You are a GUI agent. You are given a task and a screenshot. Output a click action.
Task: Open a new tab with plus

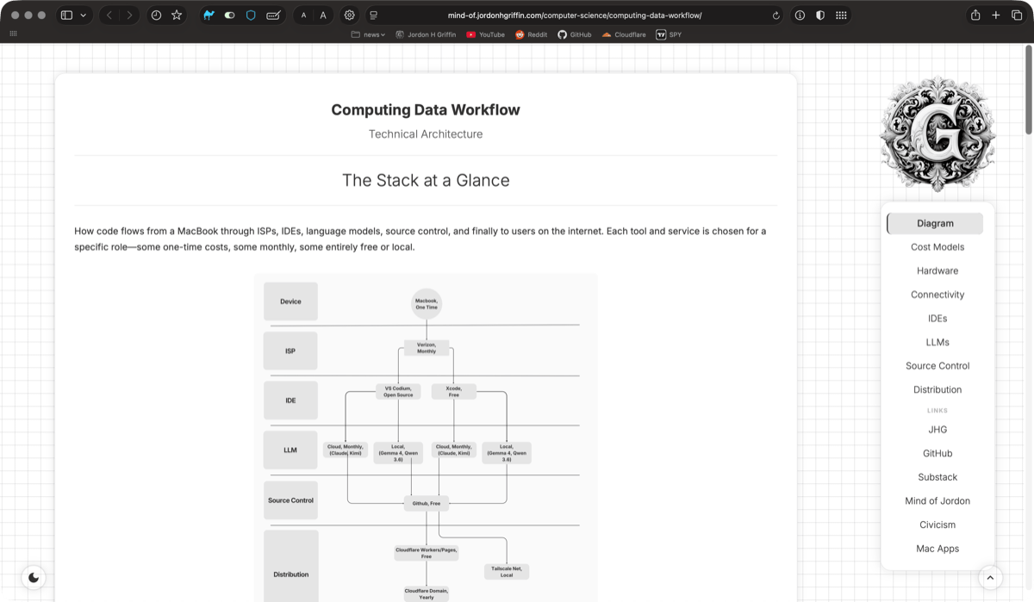996,15
